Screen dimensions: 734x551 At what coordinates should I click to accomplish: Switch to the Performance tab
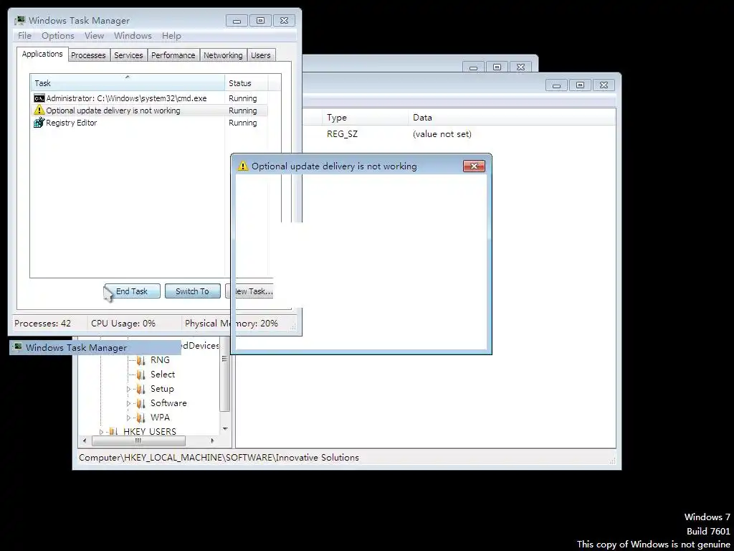click(x=173, y=55)
